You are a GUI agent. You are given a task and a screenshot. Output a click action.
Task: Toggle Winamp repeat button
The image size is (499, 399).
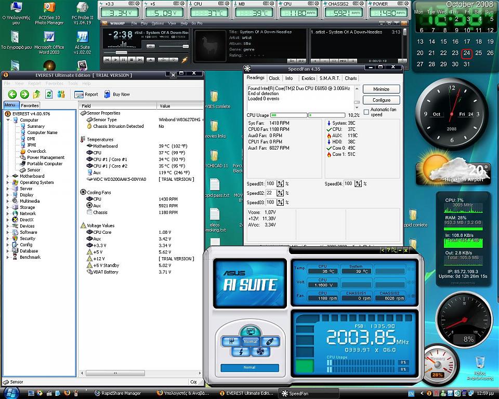(174, 60)
